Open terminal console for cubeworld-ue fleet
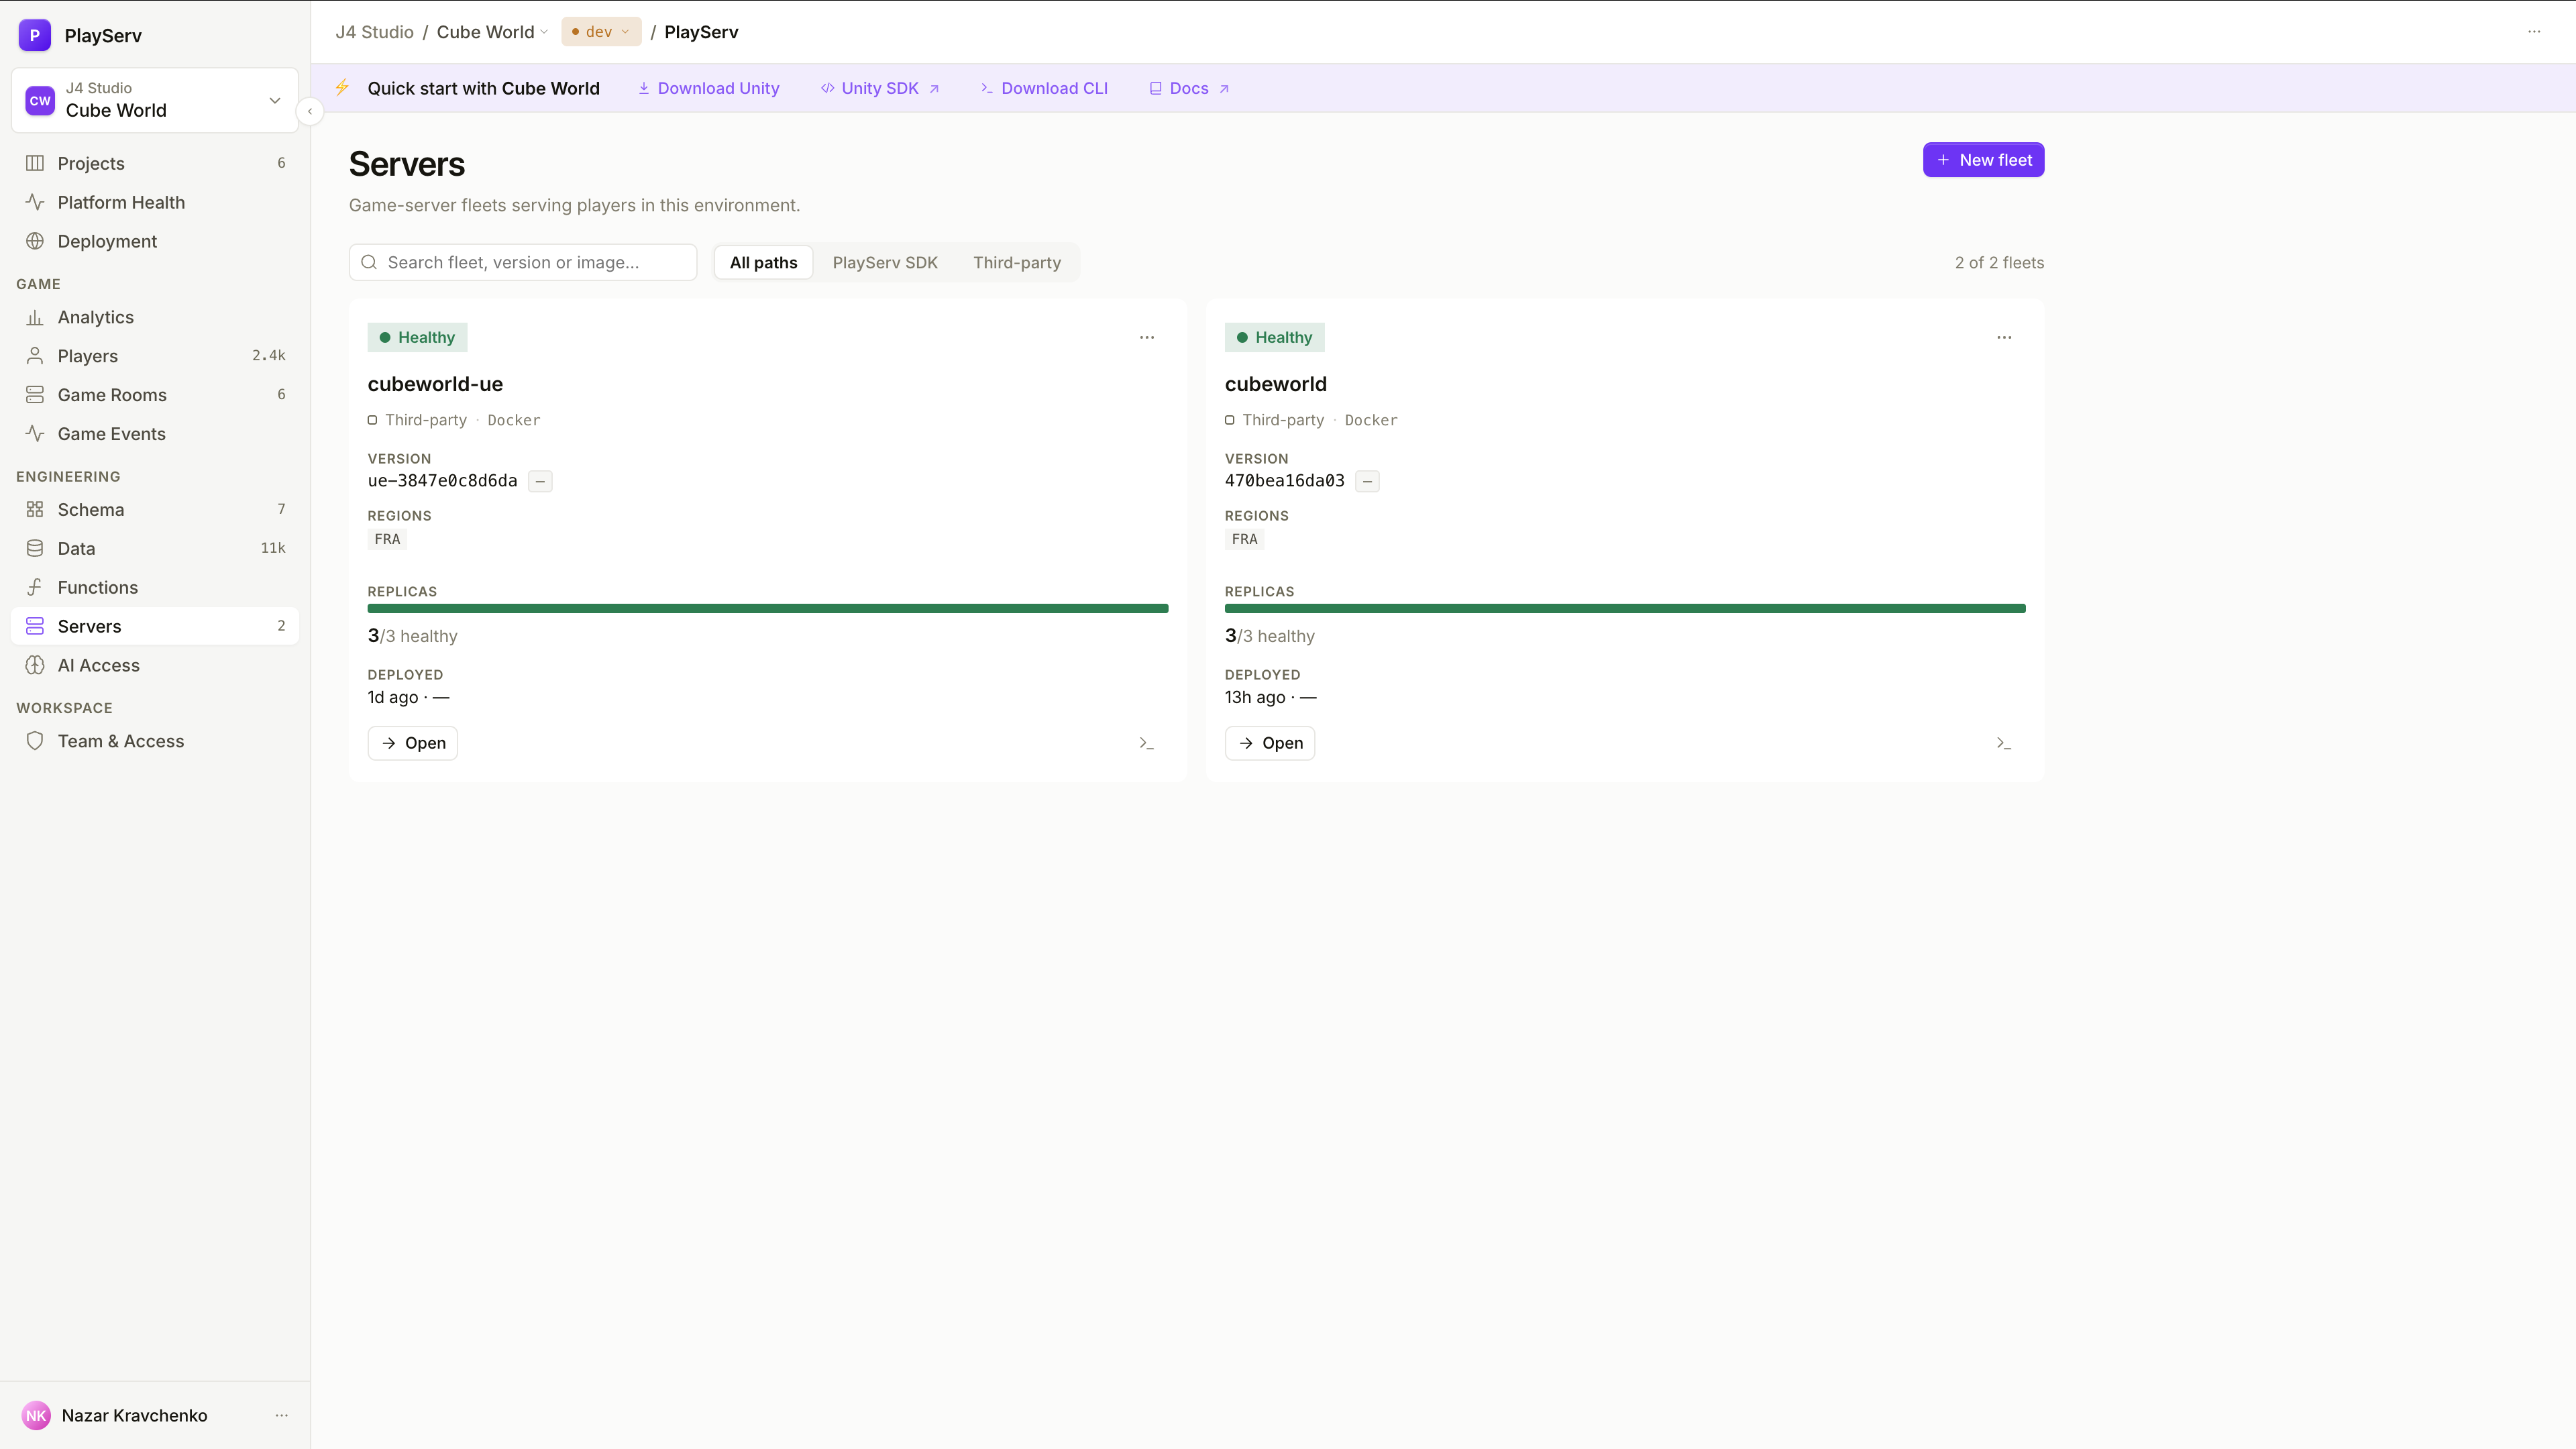 (1147, 743)
